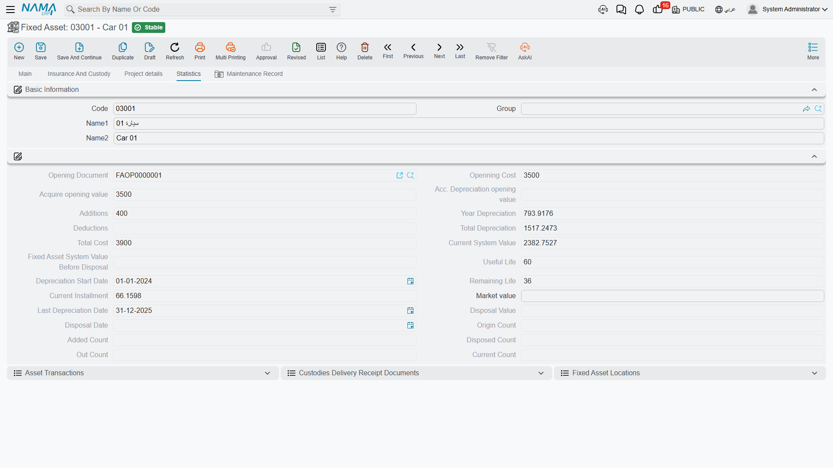Save the record as Draft
Viewport: 833px width, 468px height.
click(x=150, y=51)
